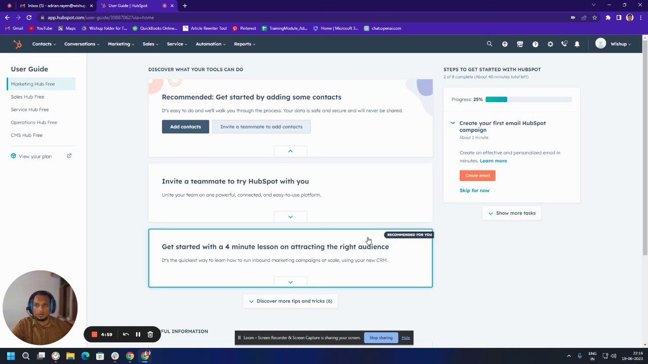648x364 pixels.
Task: Open the Conversations dropdown menu
Action: tap(82, 44)
